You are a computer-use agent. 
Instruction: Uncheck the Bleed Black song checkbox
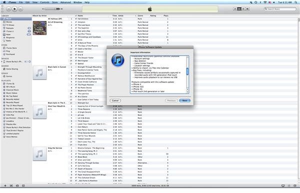point(76,157)
